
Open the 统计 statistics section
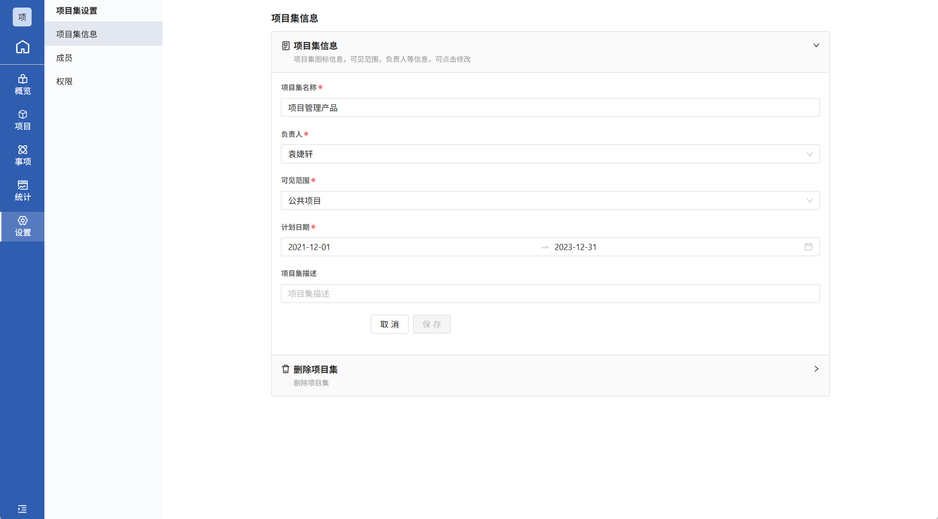tap(22, 191)
